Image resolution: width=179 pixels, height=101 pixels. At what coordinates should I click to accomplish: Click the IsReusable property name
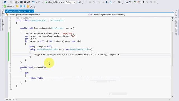pos(40,68)
